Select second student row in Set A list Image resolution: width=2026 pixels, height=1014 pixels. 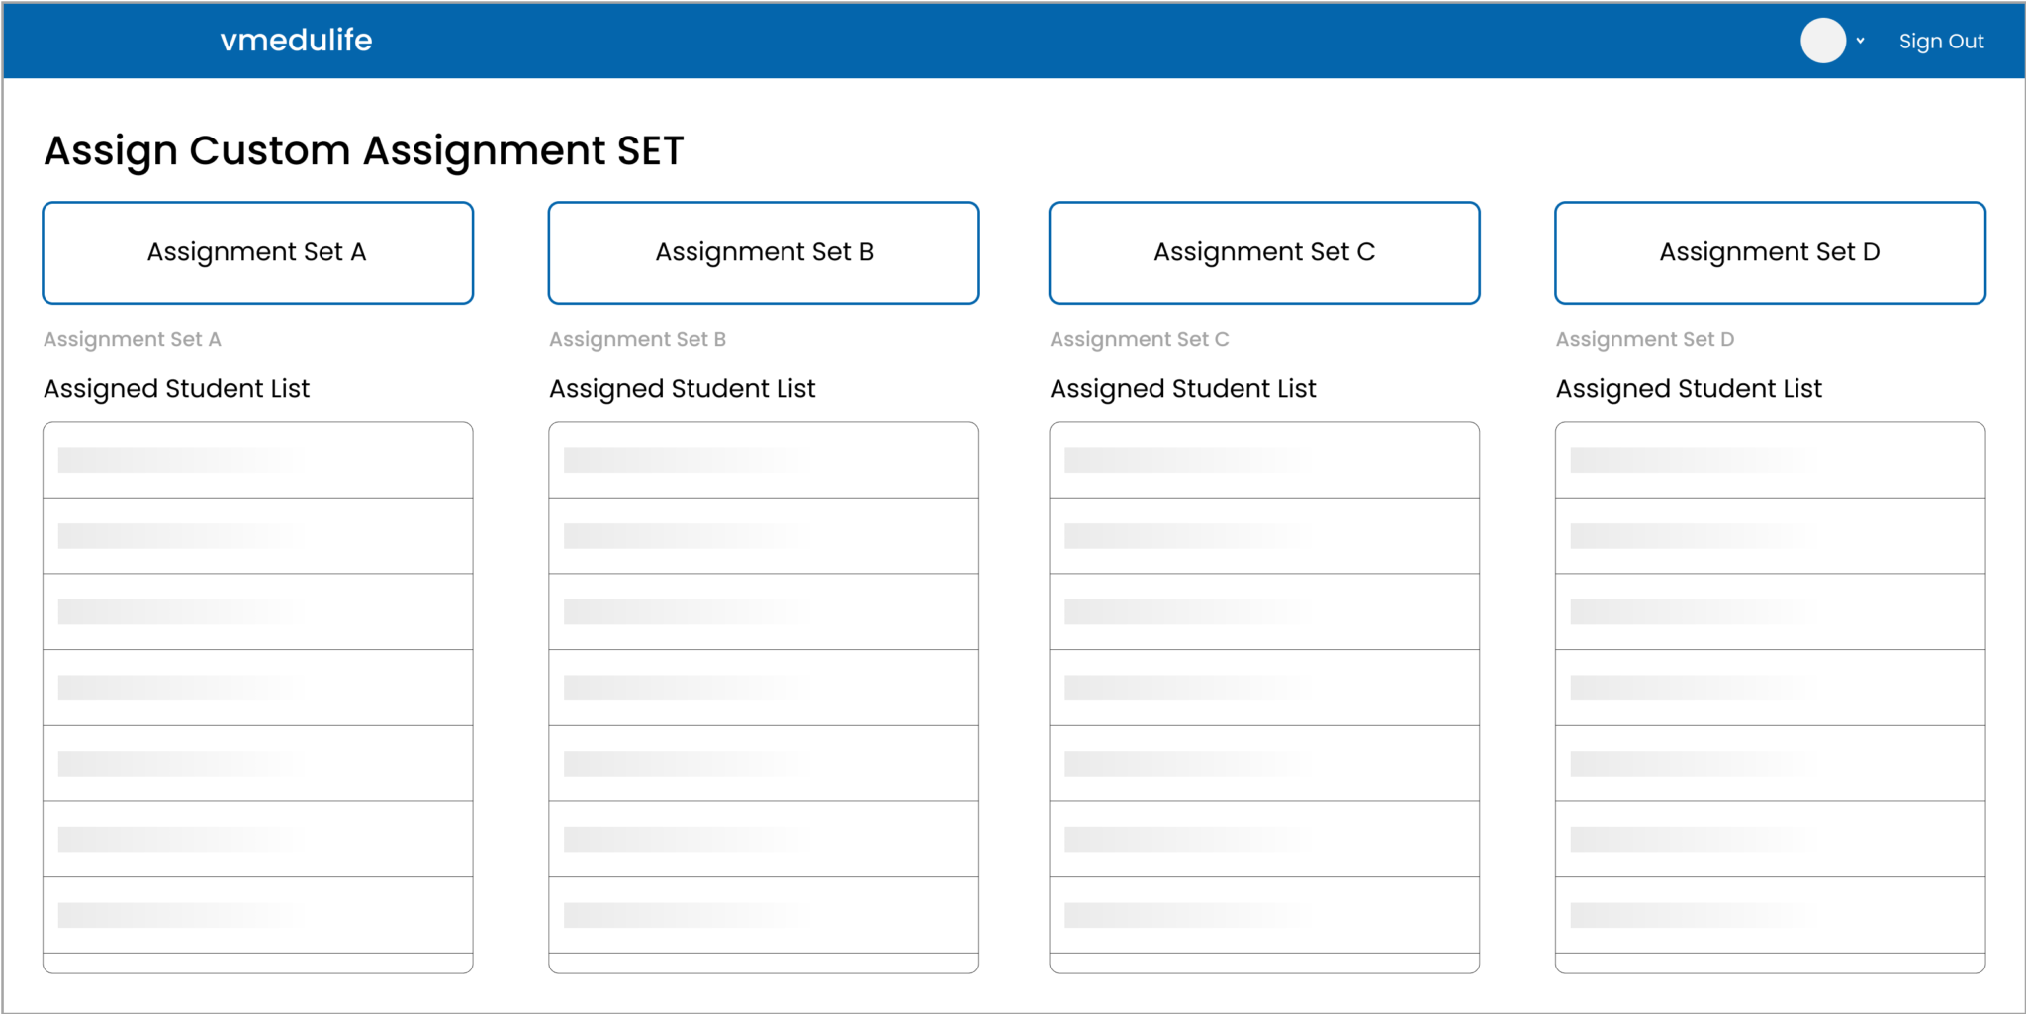pyautogui.click(x=258, y=536)
